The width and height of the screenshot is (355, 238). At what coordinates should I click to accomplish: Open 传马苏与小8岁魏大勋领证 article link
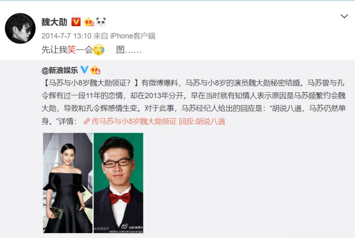click(x=134, y=122)
